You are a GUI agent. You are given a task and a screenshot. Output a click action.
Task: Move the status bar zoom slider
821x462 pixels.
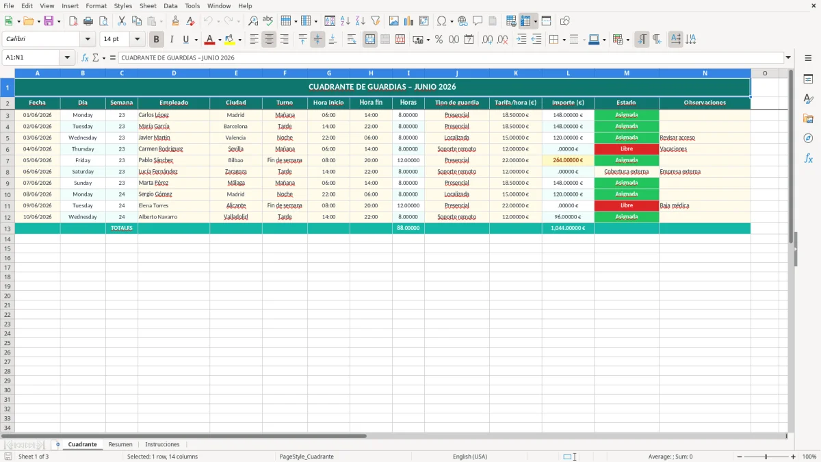[766, 457]
